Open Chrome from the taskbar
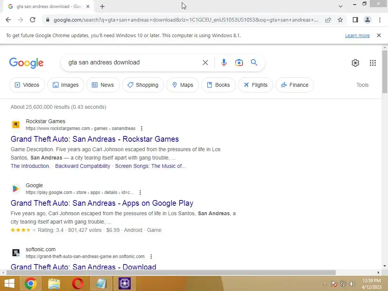The width and height of the screenshot is (388, 291). pos(31,283)
